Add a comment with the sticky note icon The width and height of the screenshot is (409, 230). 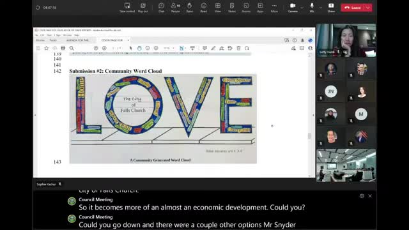(204, 49)
